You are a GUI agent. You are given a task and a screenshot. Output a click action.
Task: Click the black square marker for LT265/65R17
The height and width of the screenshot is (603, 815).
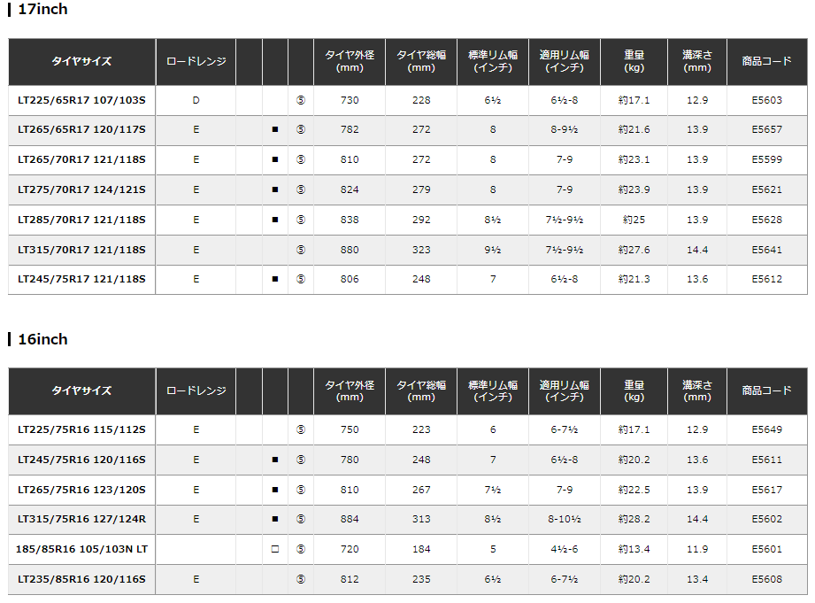click(x=275, y=130)
